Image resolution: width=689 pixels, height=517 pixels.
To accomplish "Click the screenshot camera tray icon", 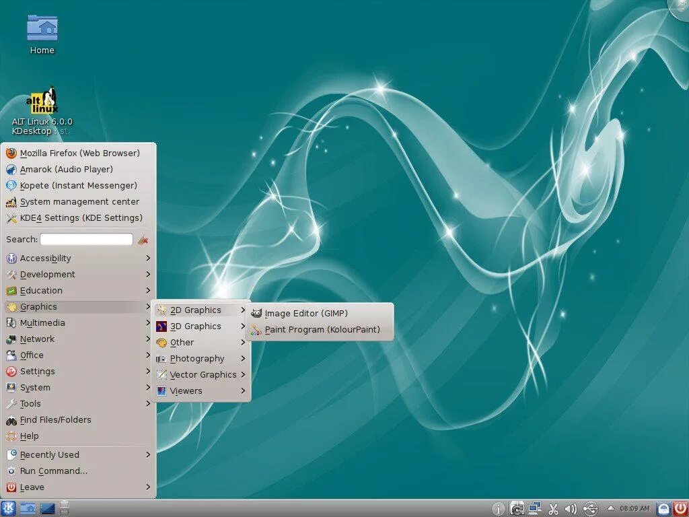I will 517,509.
